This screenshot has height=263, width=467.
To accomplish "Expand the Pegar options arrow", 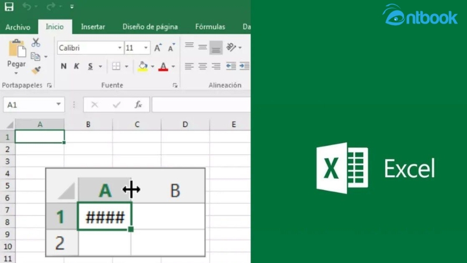I will click(x=16, y=72).
